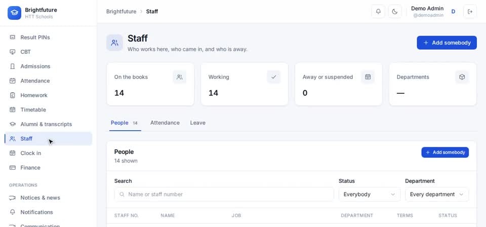Click the Clock in calendar icon
This screenshot has height=227, width=486.
pos(12,153)
